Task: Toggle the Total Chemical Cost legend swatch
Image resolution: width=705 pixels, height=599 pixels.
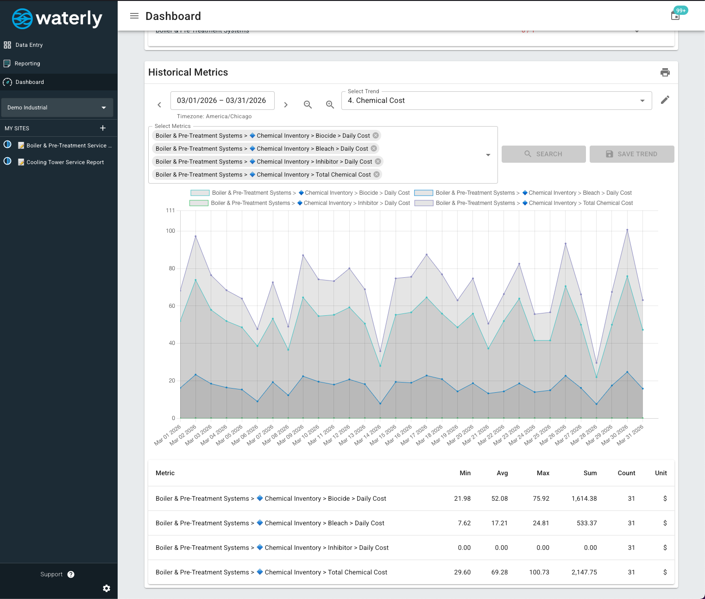Action: tap(424, 203)
